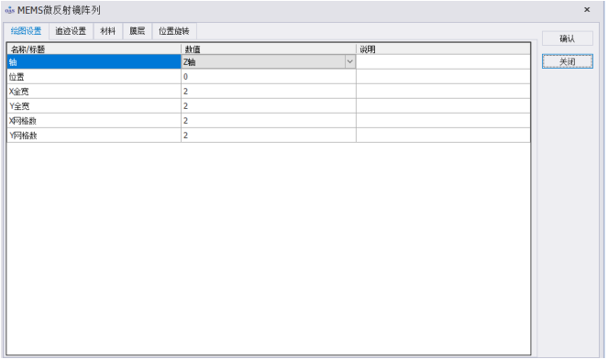The image size is (608, 359).
Task: Click the 名称/标题 column header
Action: point(94,49)
